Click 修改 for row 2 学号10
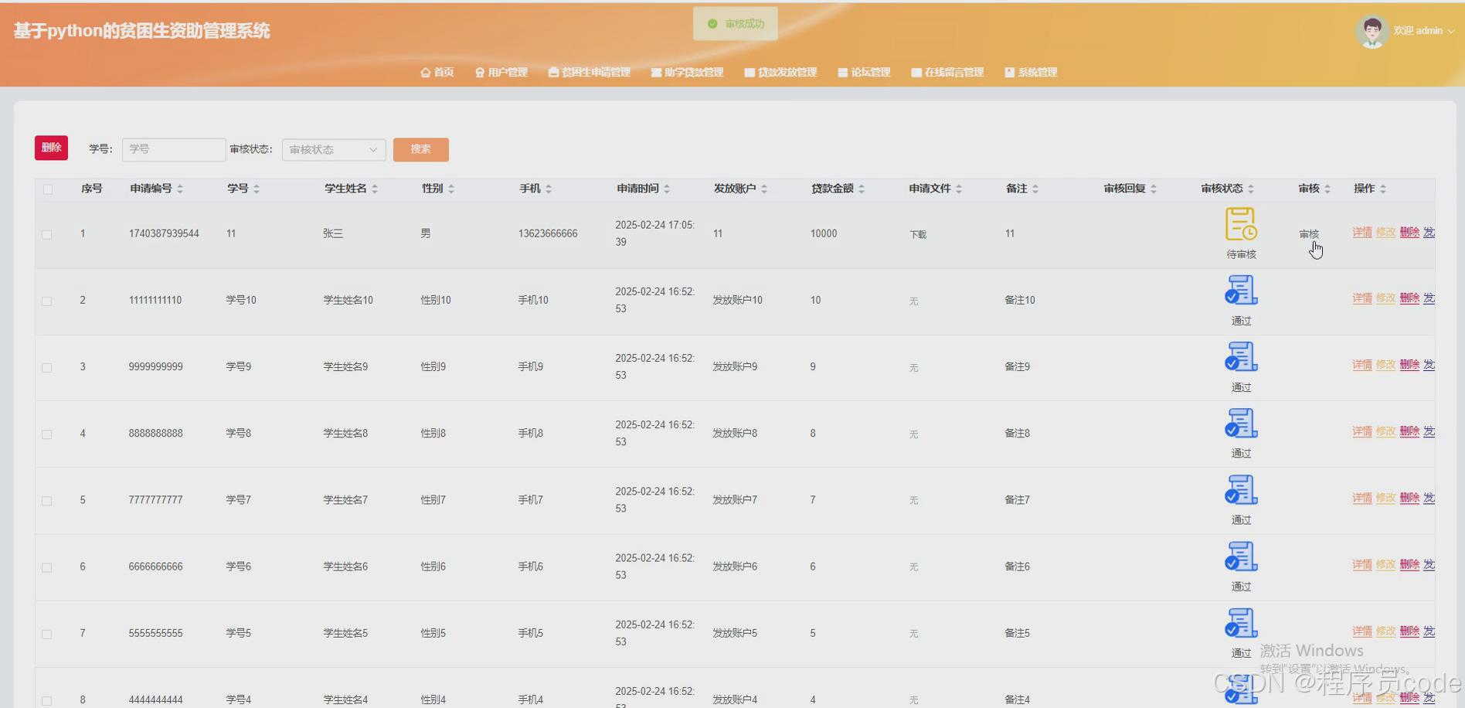Viewport: 1465px width, 708px height. 1385,298
